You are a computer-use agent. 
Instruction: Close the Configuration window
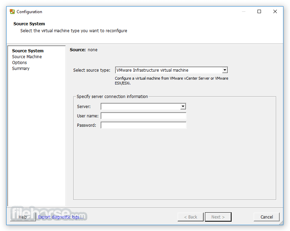tap(275, 11)
